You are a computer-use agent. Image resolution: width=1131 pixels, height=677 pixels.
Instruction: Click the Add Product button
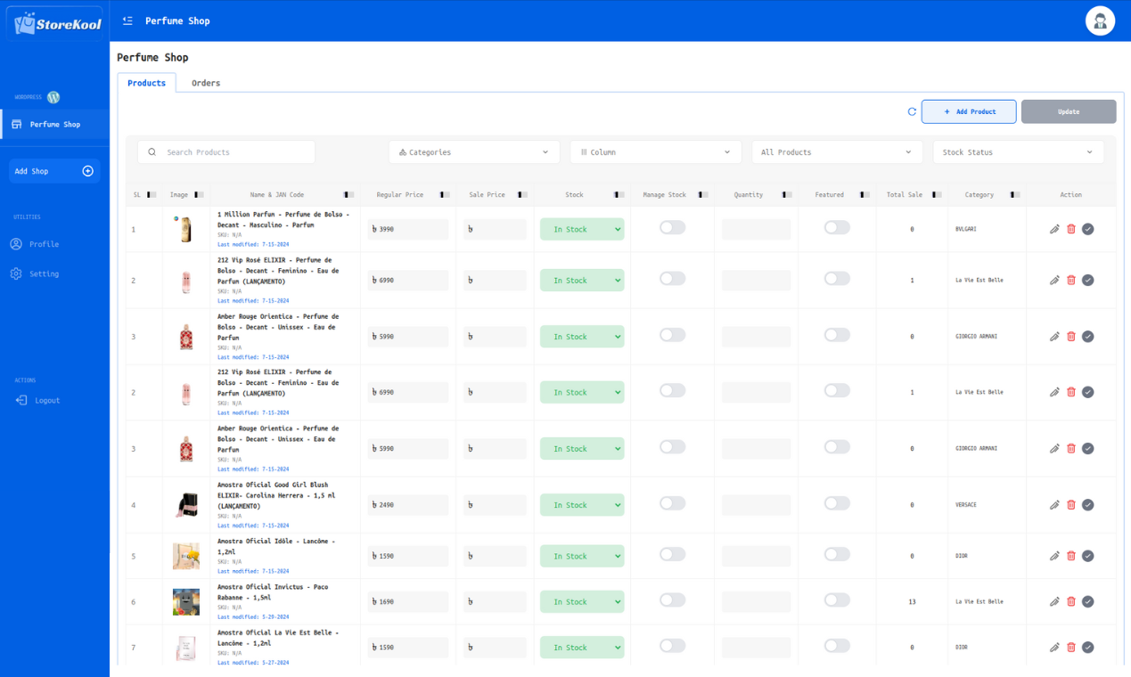click(969, 111)
